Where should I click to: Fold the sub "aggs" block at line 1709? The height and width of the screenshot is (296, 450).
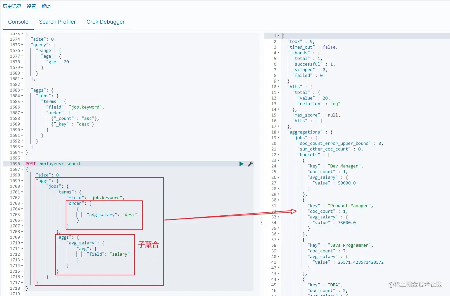click(x=22, y=237)
